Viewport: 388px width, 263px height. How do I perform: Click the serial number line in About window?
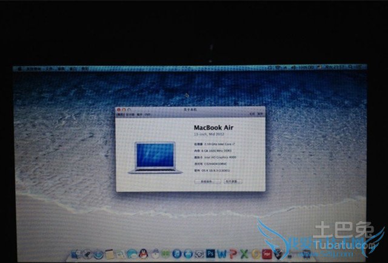[210, 164]
